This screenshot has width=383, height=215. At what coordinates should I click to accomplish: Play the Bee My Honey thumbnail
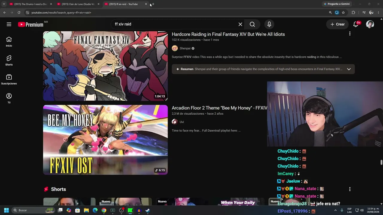pos(105,140)
